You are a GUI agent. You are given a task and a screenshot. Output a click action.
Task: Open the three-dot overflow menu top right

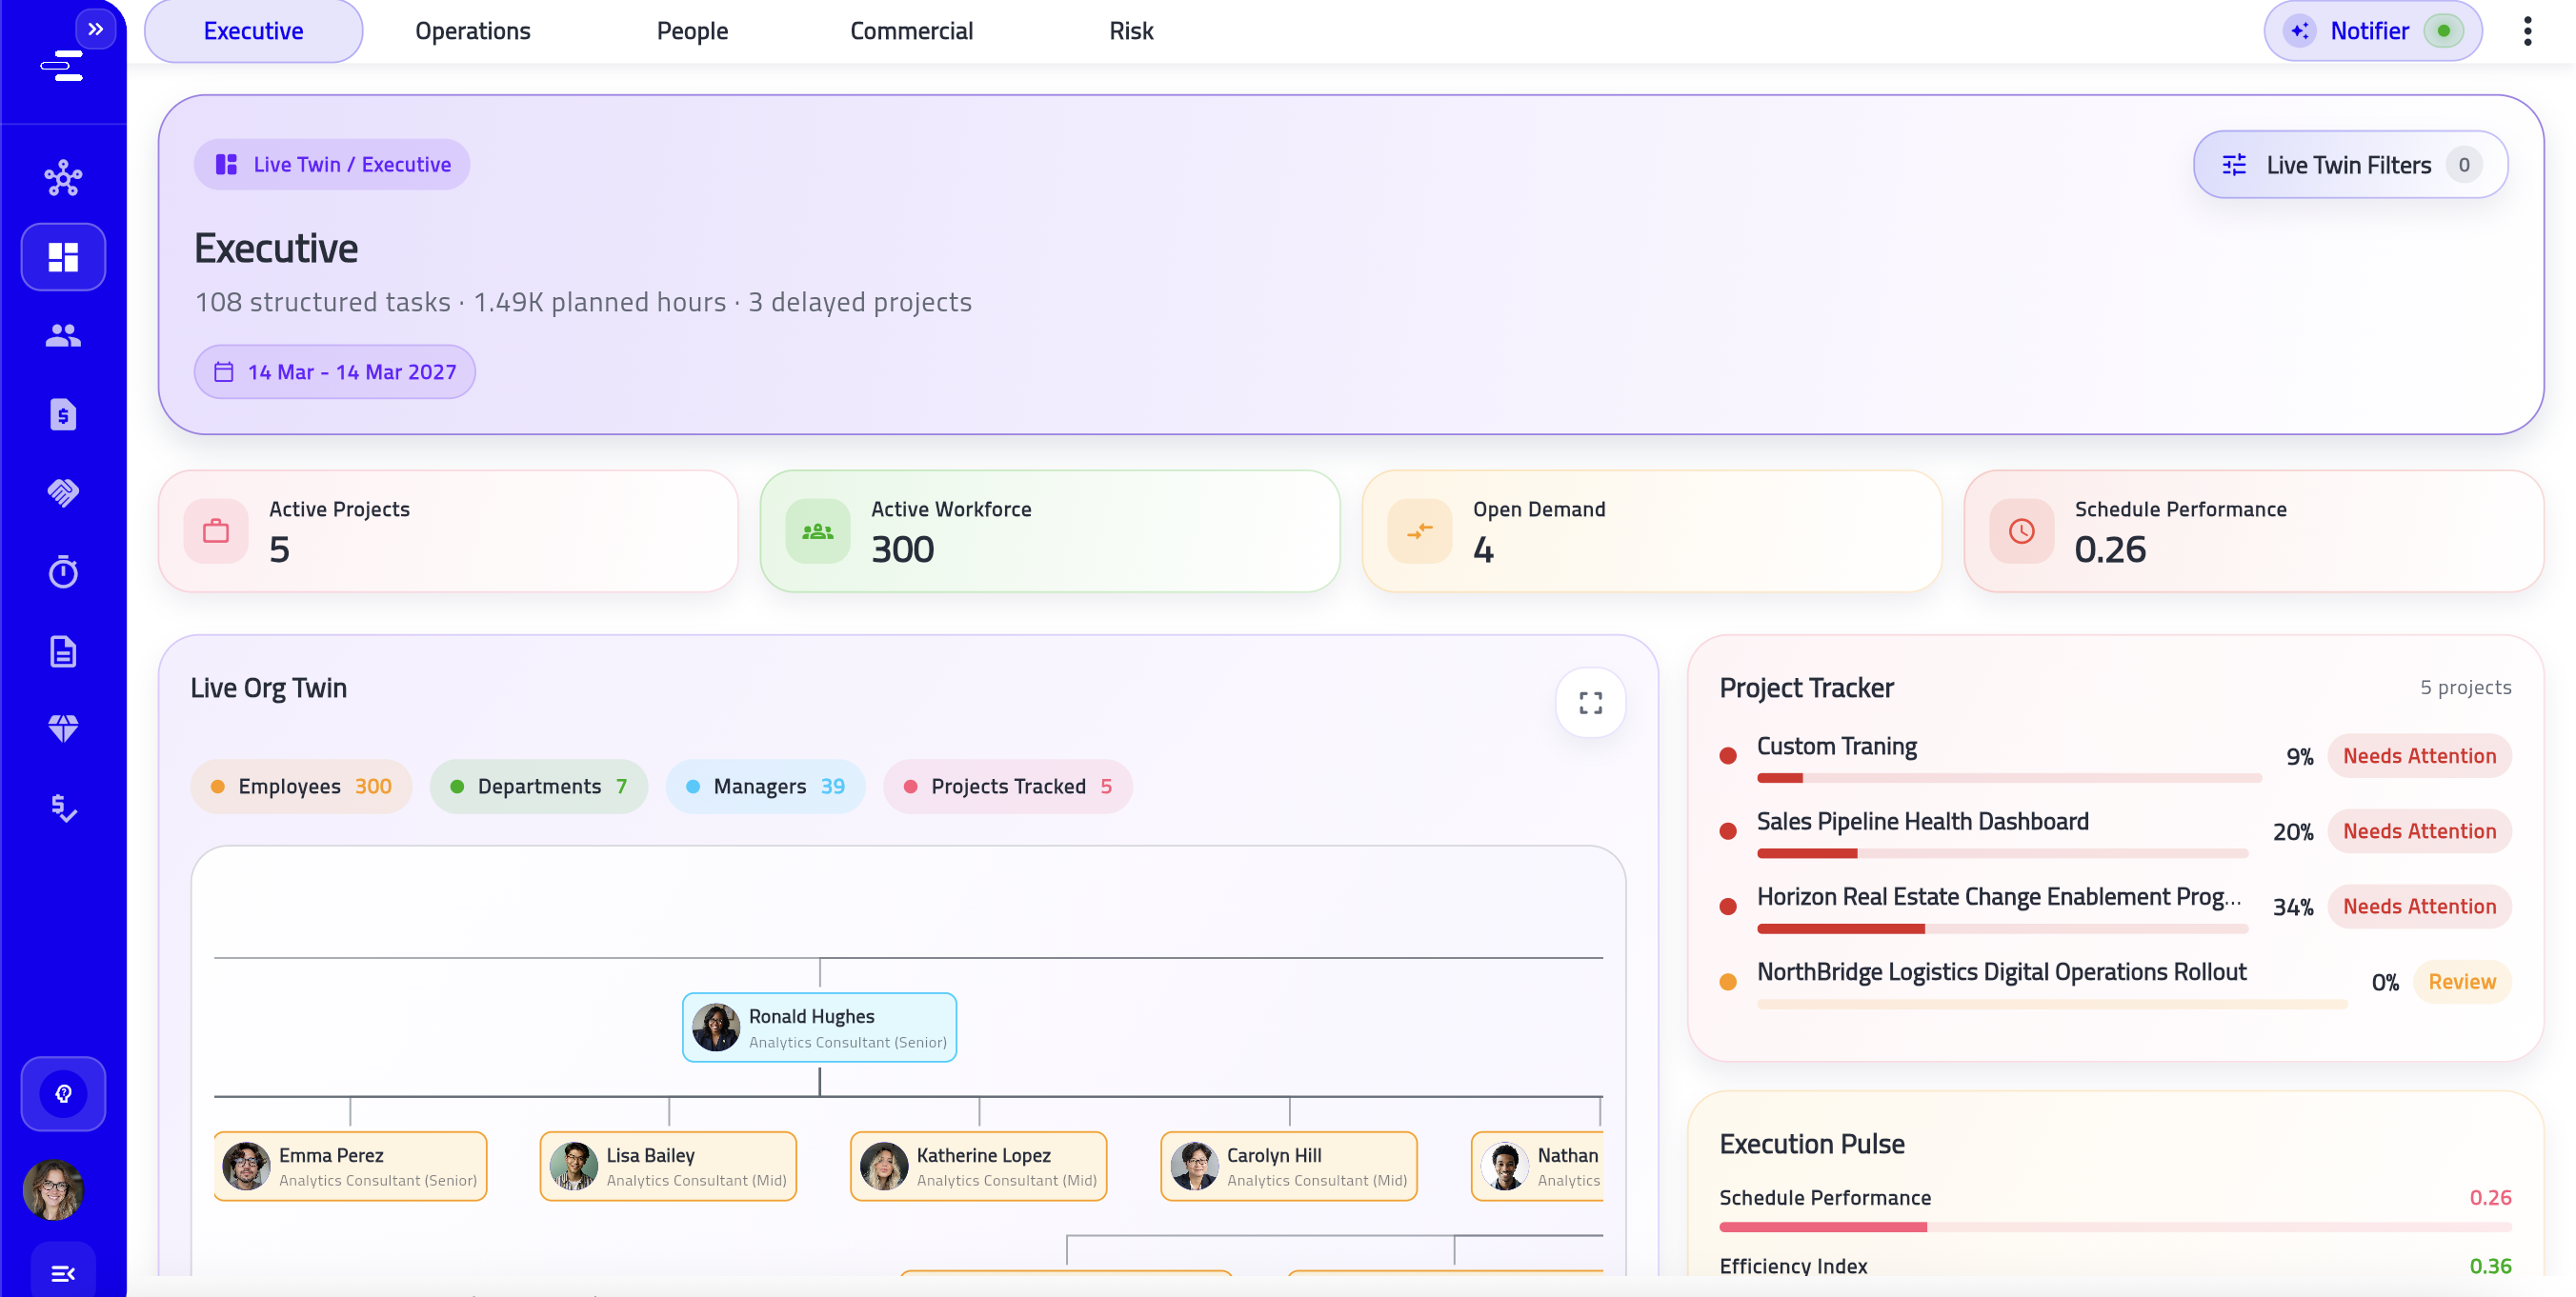coord(2529,31)
